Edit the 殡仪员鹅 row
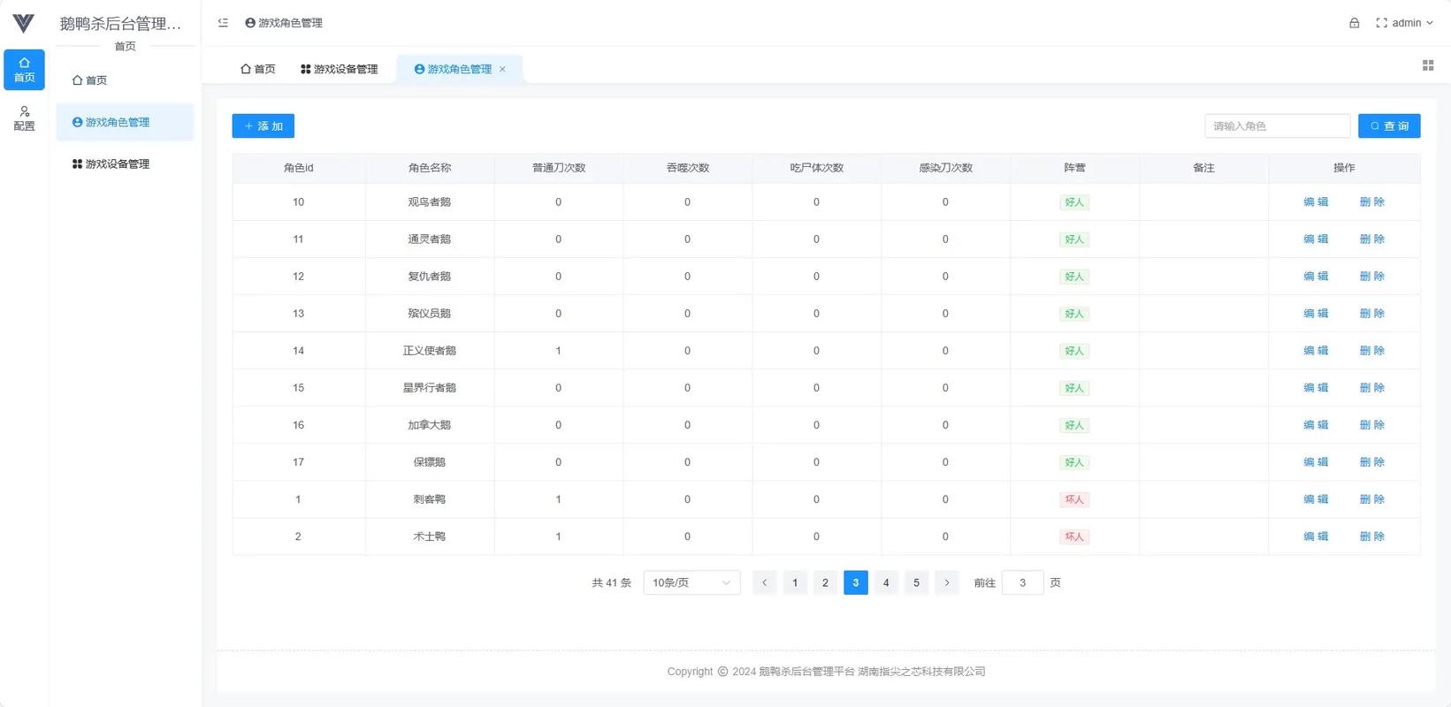Viewport: 1451px width, 707px height. [x=1316, y=314]
